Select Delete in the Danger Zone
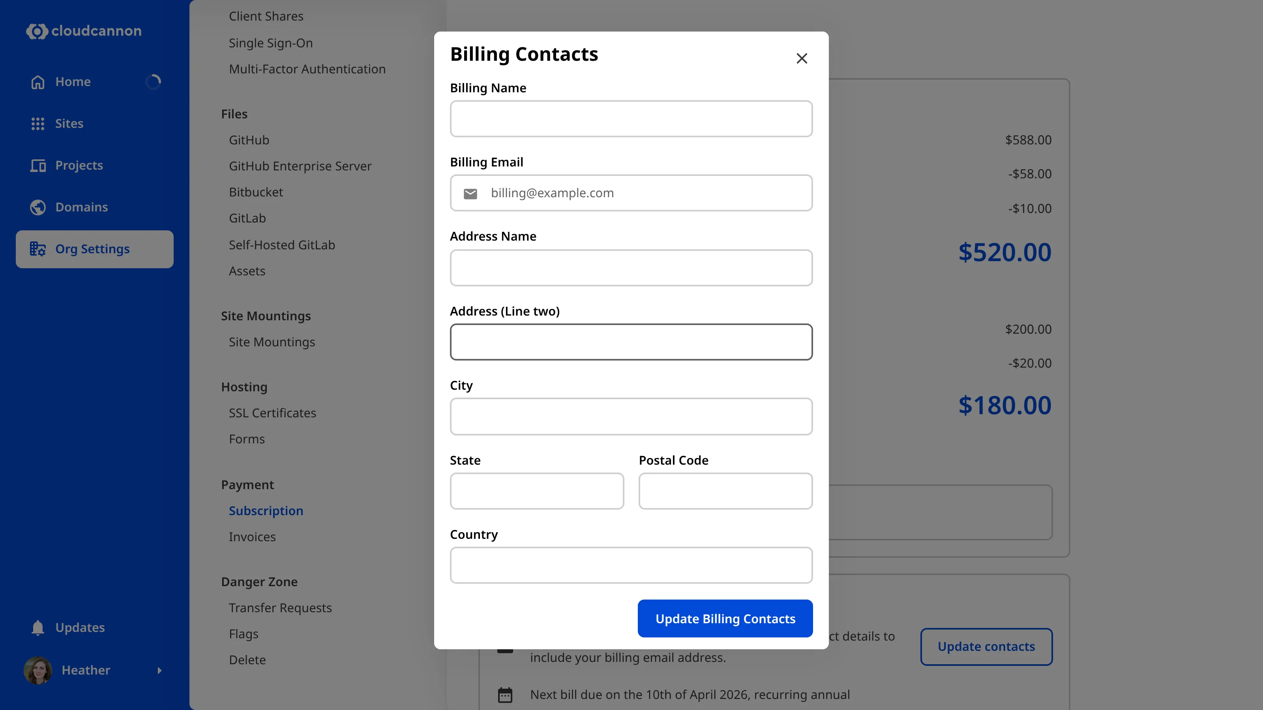The height and width of the screenshot is (710, 1263). [x=247, y=660]
